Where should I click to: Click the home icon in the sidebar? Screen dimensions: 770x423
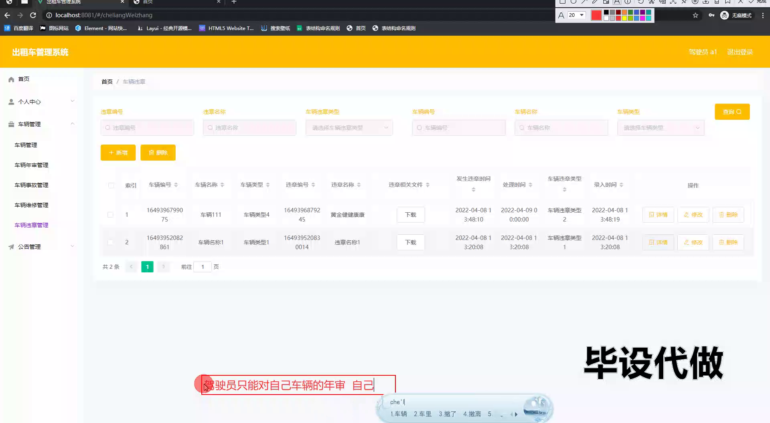11,79
